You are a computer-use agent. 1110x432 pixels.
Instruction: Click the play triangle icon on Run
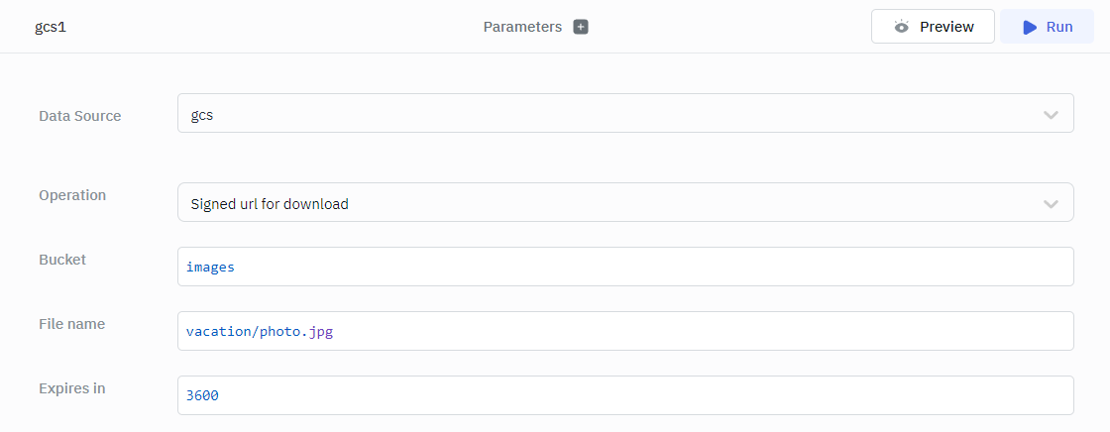pyautogui.click(x=1030, y=28)
